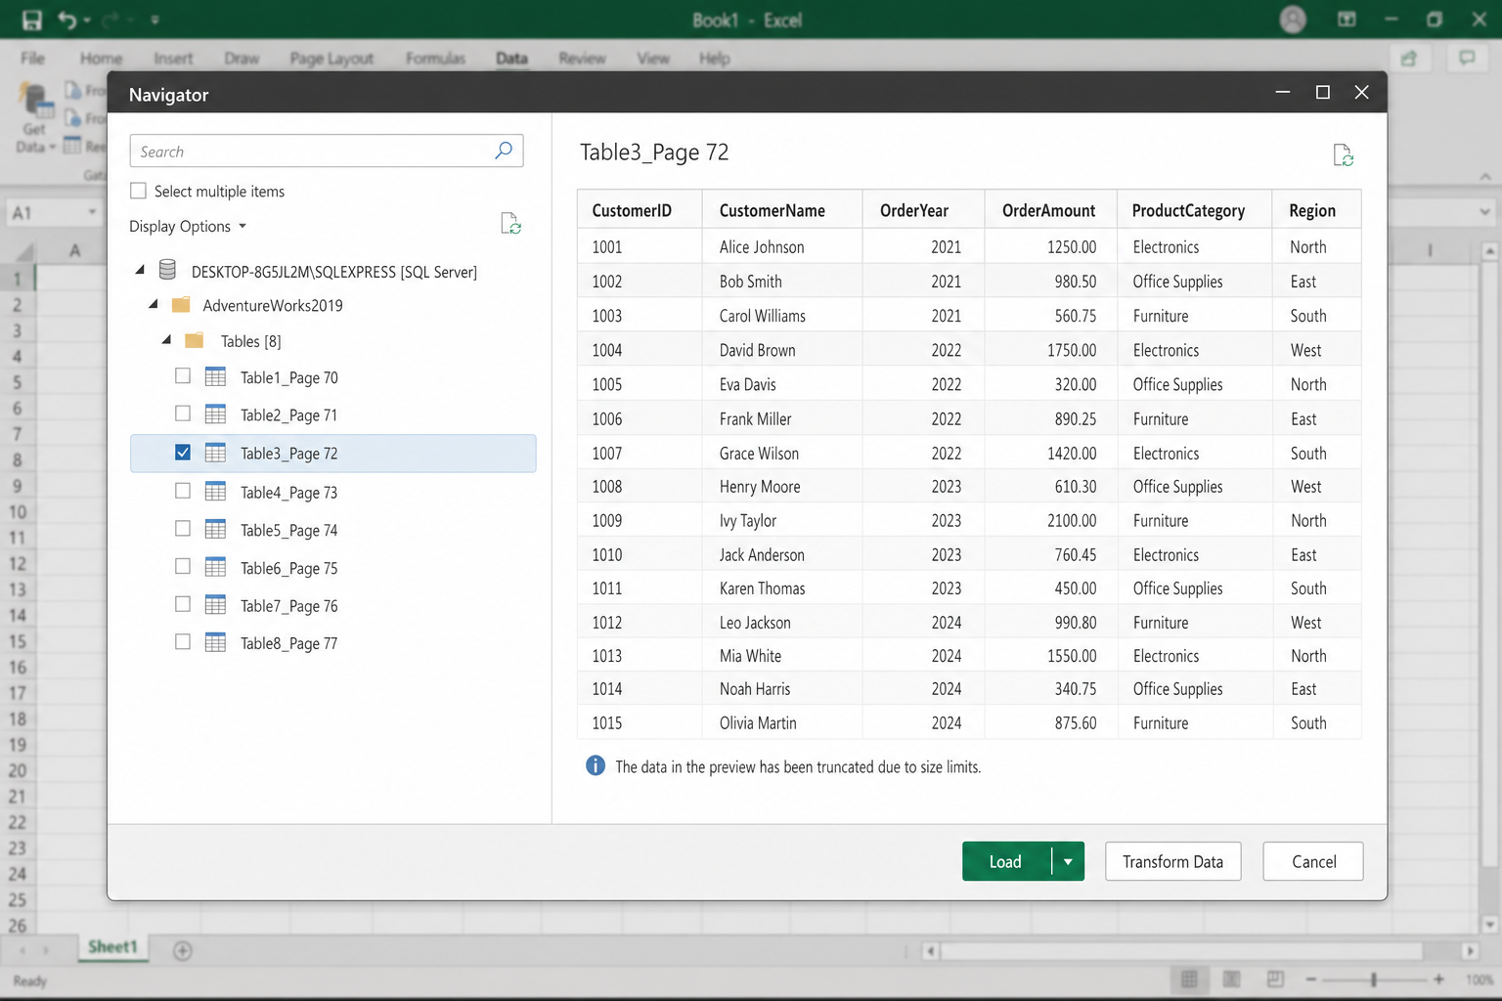Click the table icon for Table3_Page 72
This screenshot has height=1001, width=1502.
(x=215, y=453)
